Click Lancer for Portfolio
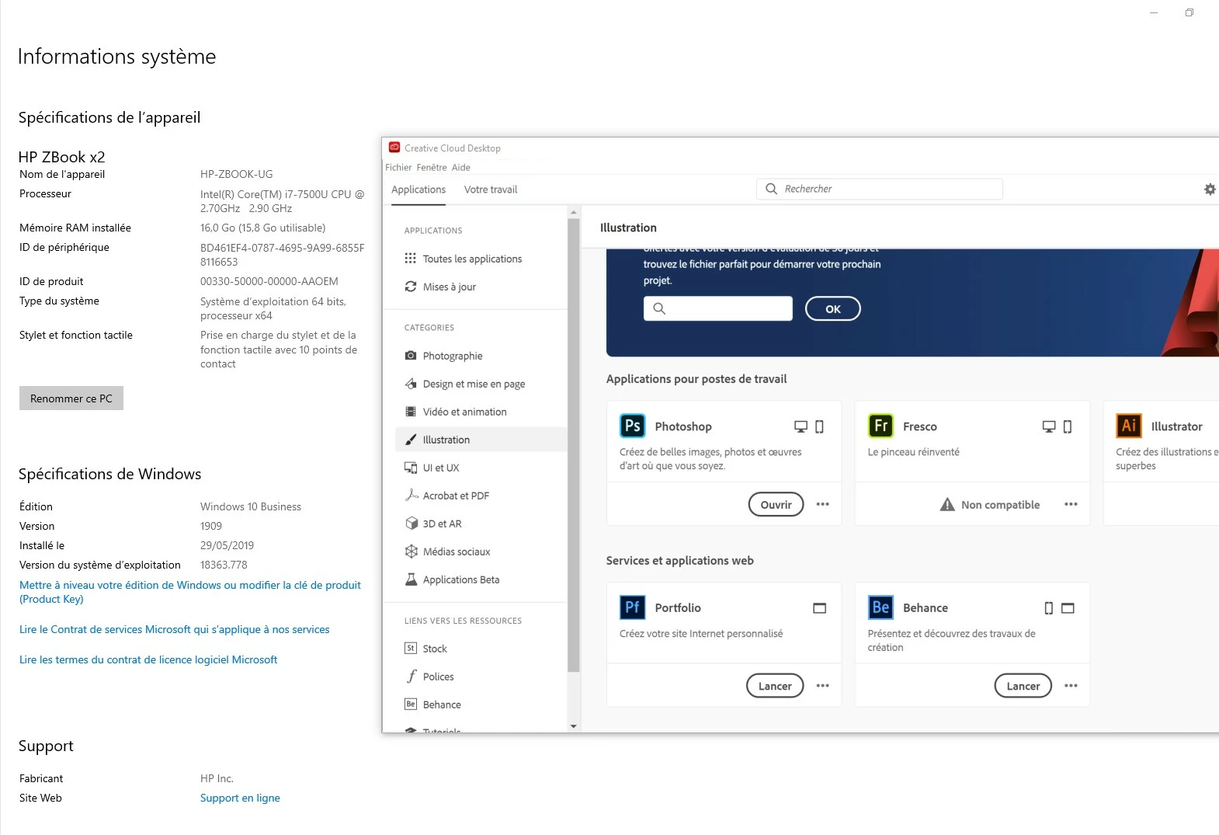Image resolution: width=1219 pixels, height=835 pixels. [x=775, y=686]
